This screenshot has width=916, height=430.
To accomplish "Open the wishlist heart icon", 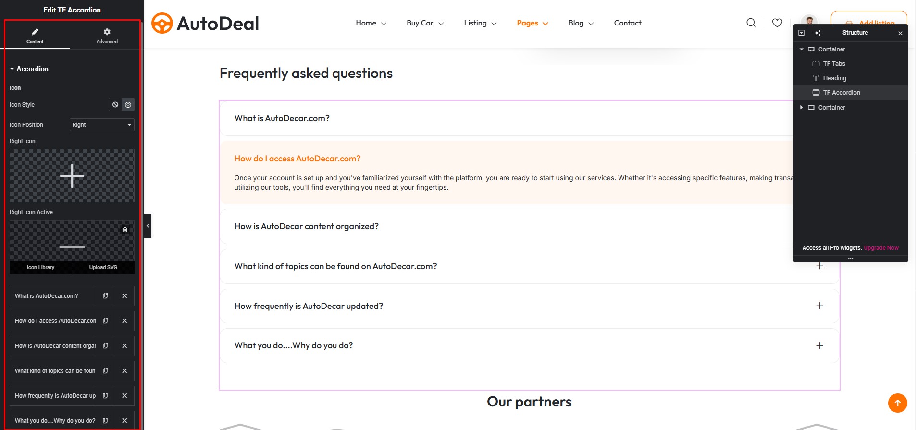I will pos(777,23).
